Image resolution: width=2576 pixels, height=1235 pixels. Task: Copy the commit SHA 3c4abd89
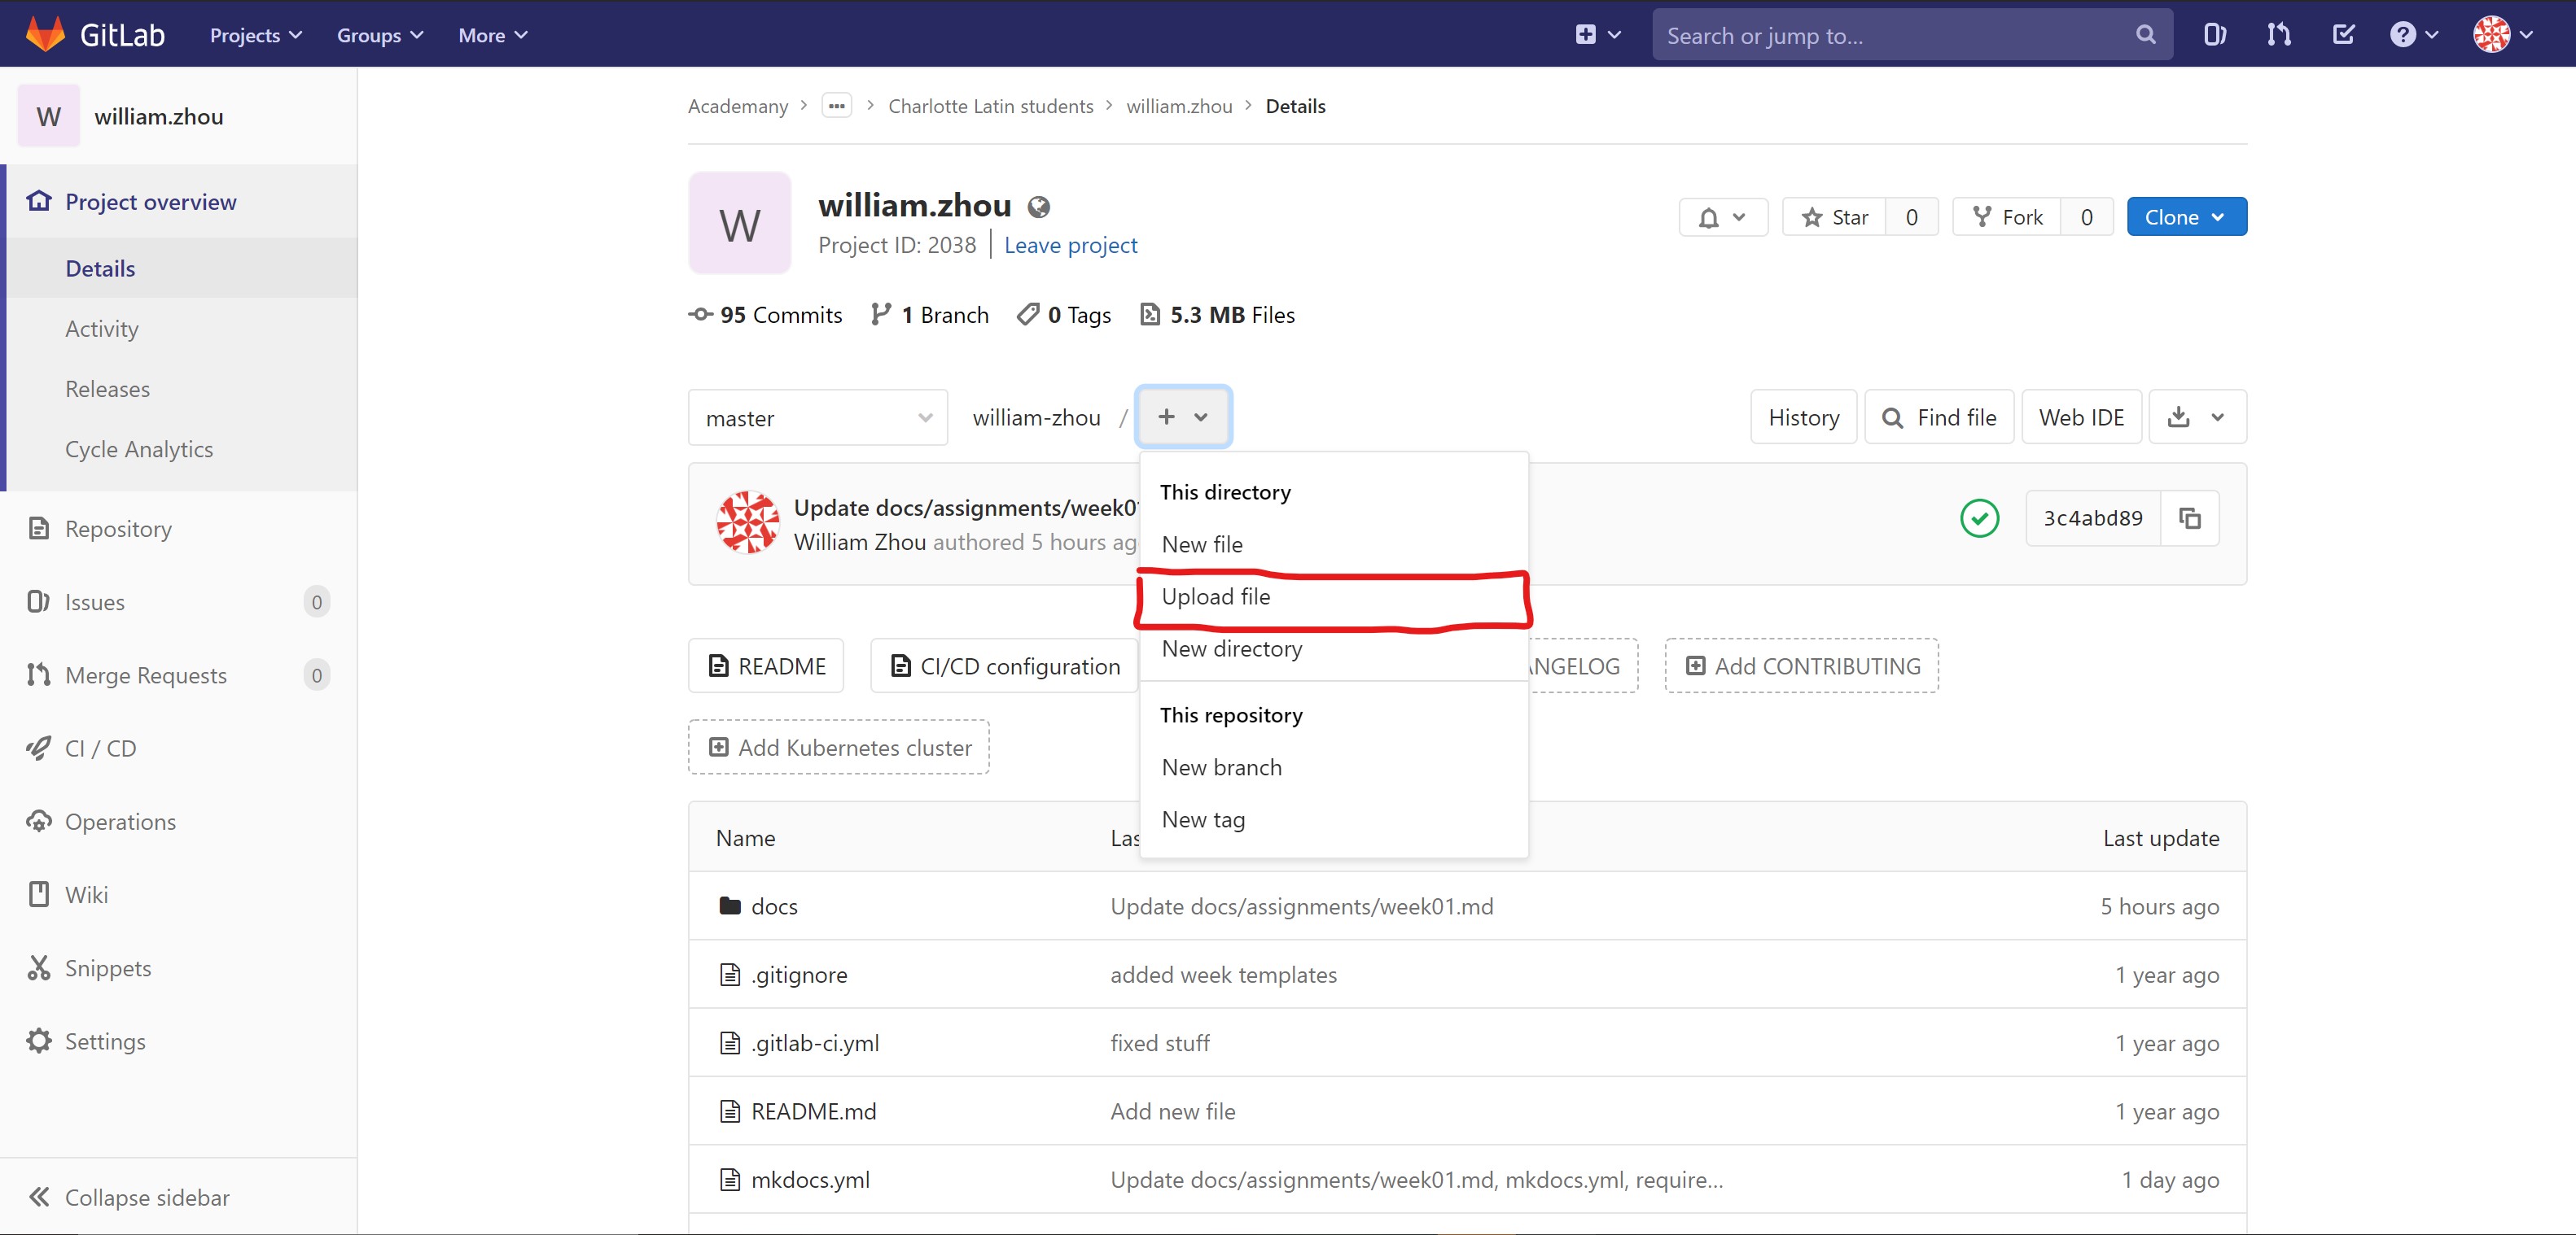tap(2190, 517)
